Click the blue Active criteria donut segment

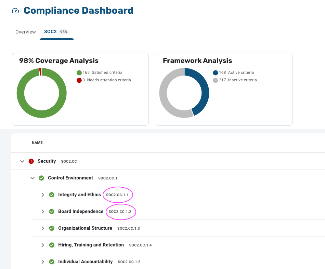[203, 87]
